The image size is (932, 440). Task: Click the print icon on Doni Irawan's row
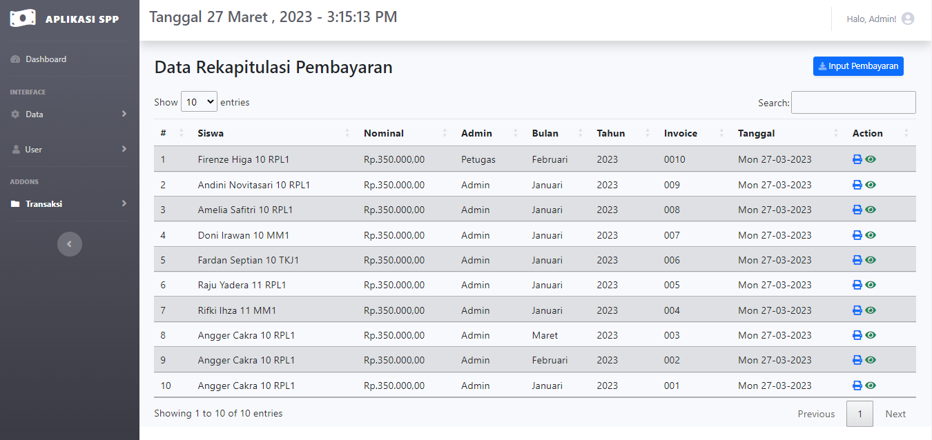coord(856,234)
